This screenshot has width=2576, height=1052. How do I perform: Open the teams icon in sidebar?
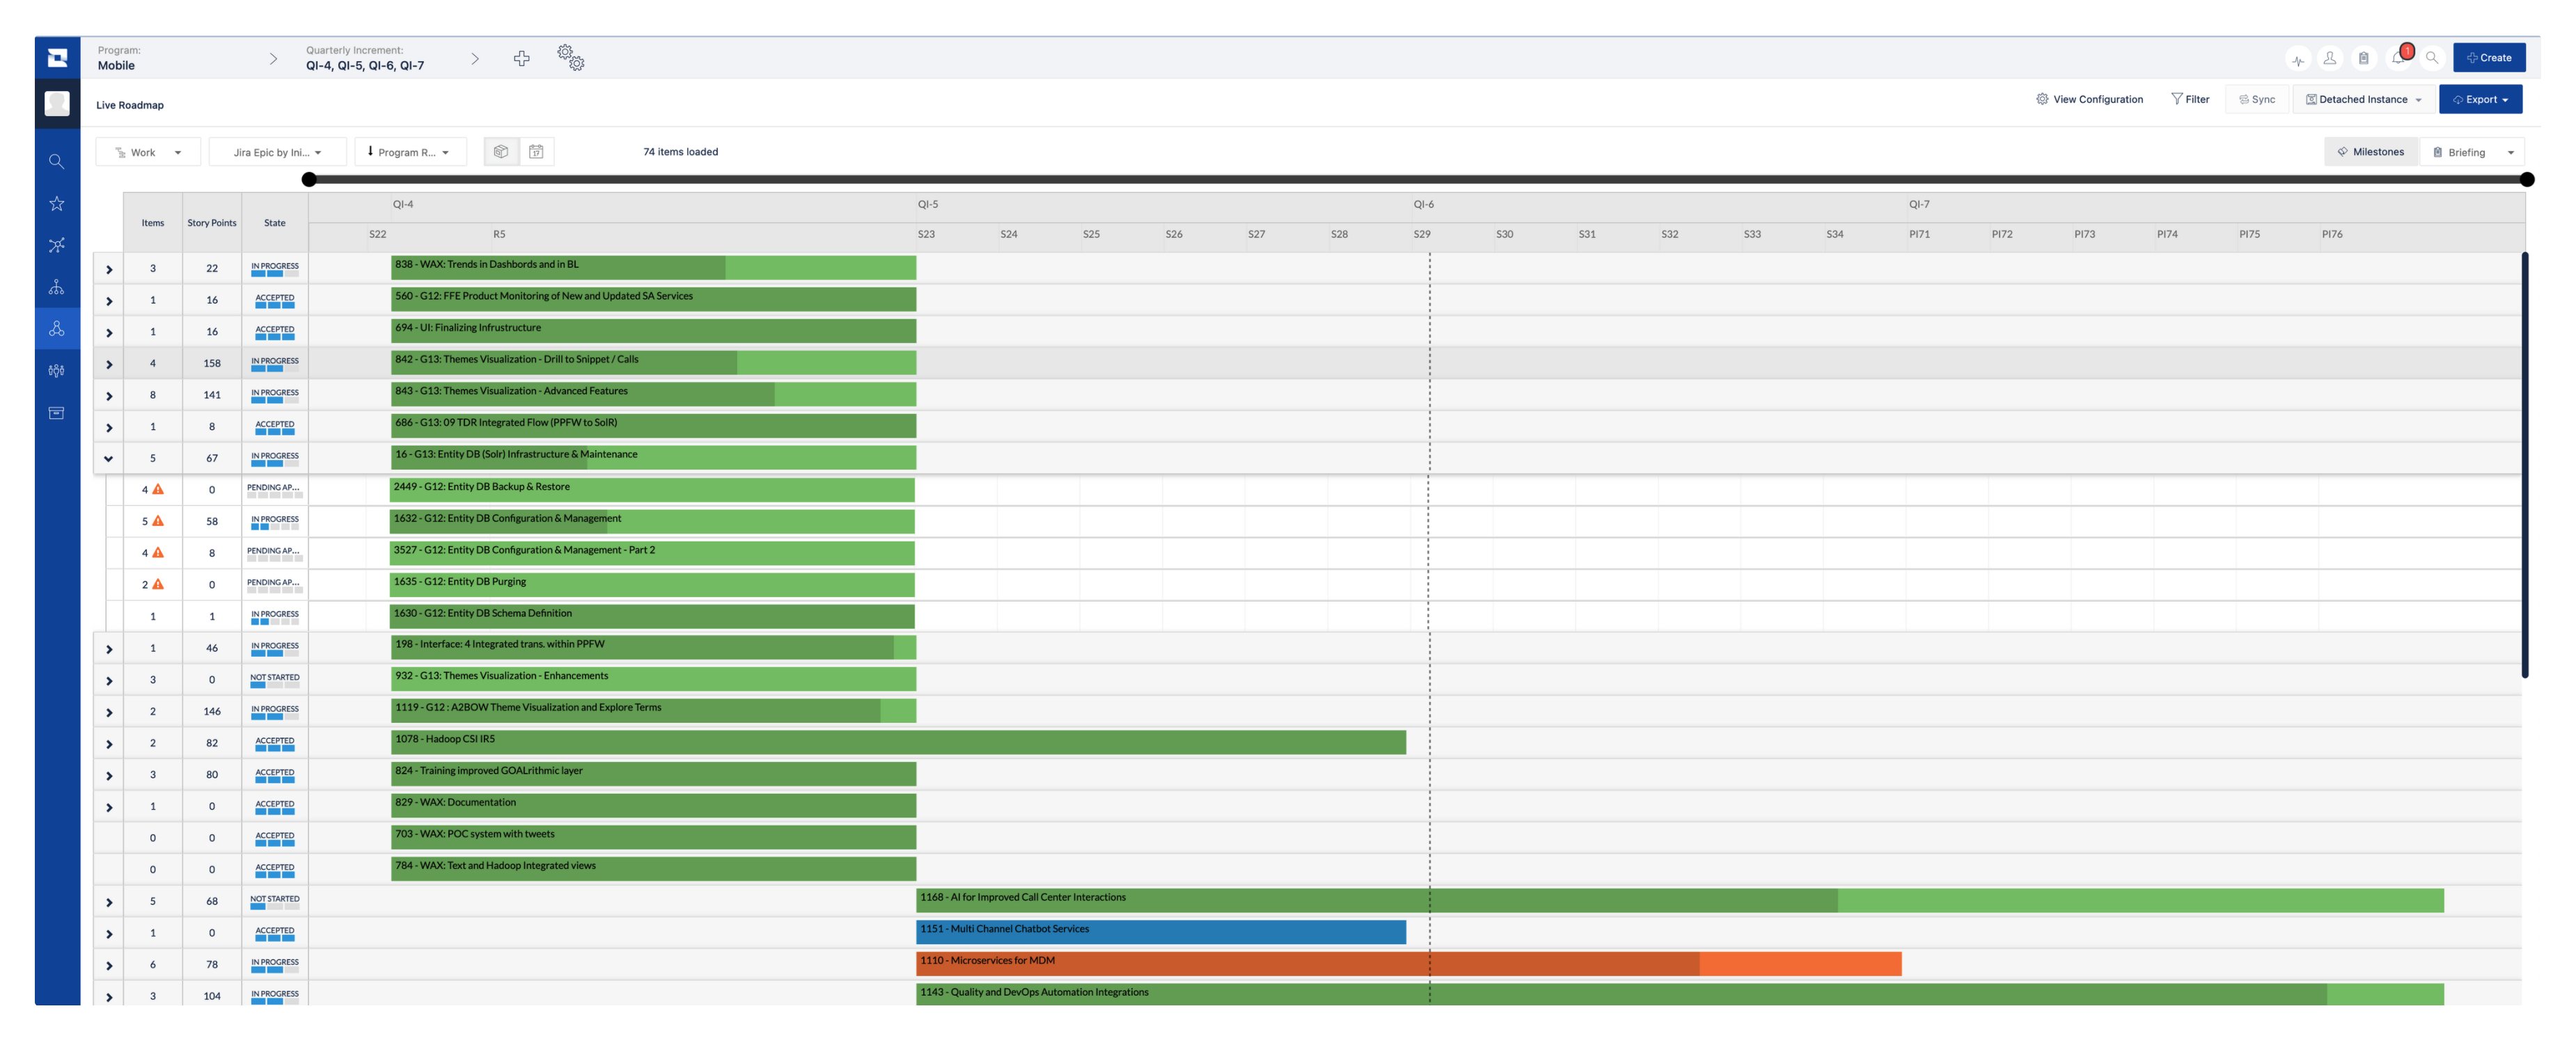coord(57,371)
